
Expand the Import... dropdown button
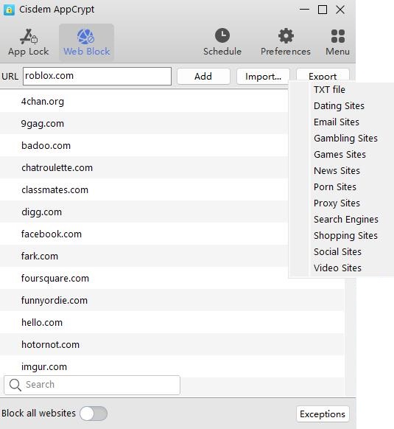[x=263, y=77]
